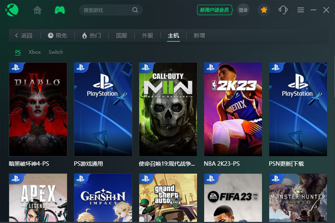Click PlayStation badge on Apex Legends cover
Screen dimensions: 335x223
pos(15,179)
